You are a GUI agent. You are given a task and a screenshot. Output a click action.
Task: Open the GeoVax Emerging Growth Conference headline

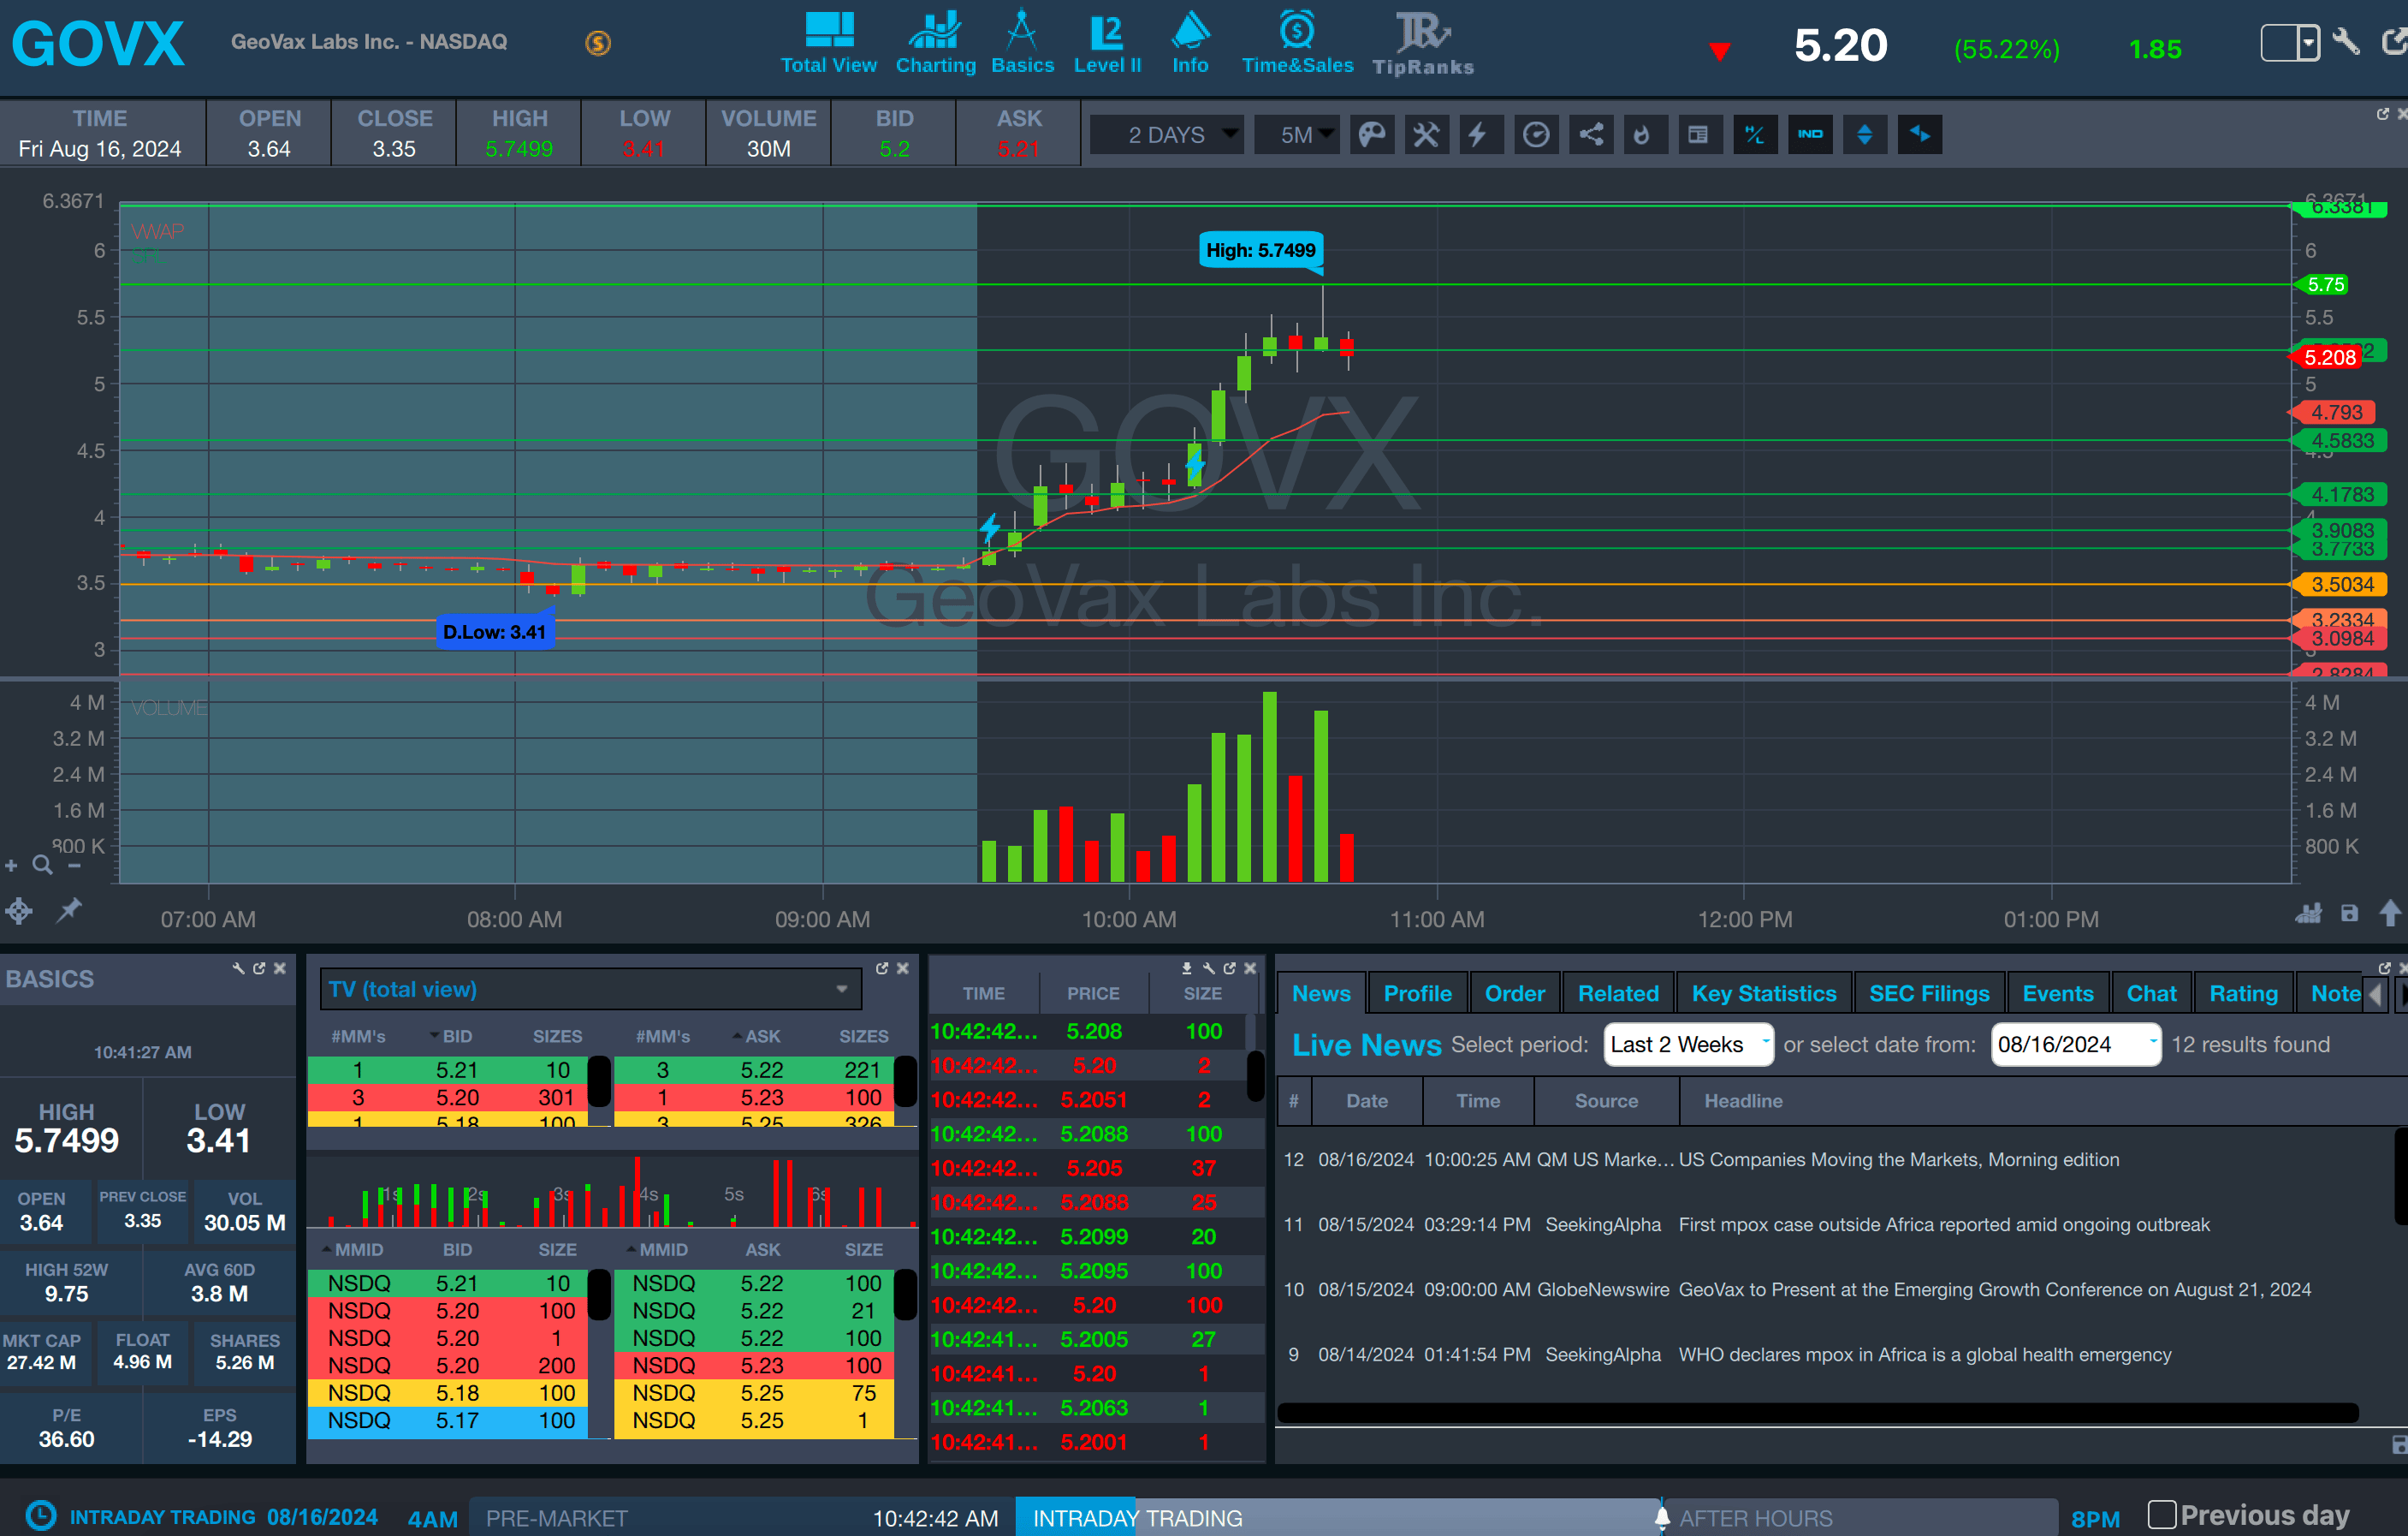tap(1994, 1289)
